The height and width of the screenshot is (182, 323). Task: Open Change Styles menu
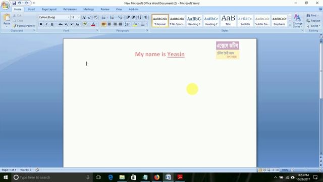pos(297,21)
